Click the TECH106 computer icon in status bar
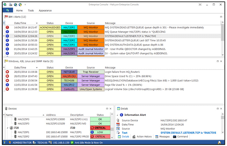 pos(34,142)
